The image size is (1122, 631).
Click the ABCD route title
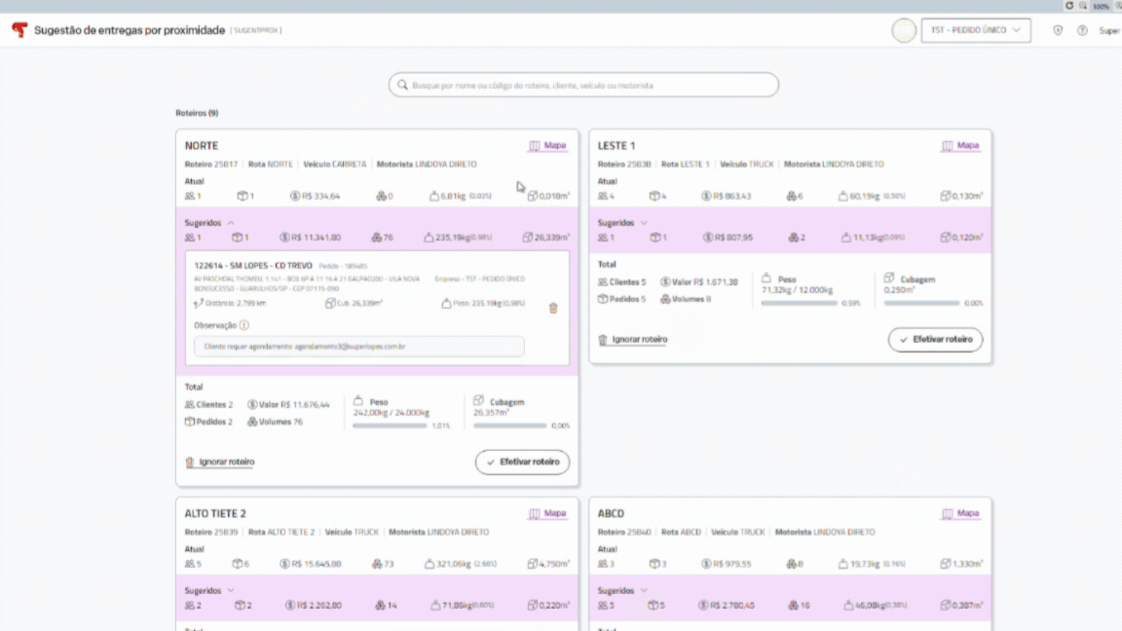click(611, 513)
